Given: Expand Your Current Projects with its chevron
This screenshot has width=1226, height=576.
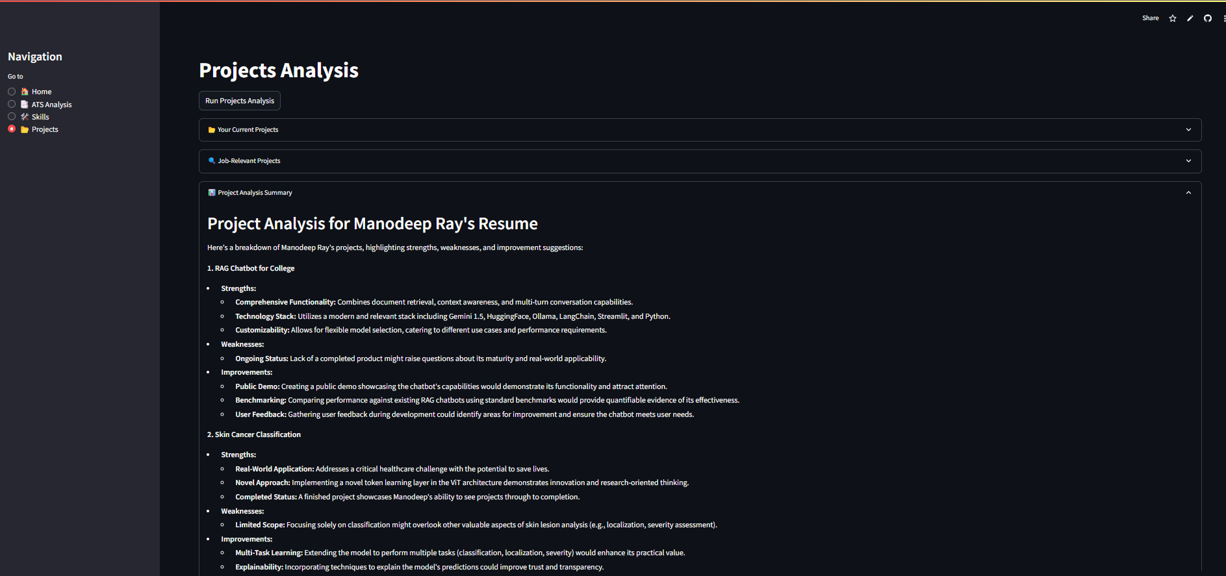Looking at the screenshot, I should pos(1188,130).
